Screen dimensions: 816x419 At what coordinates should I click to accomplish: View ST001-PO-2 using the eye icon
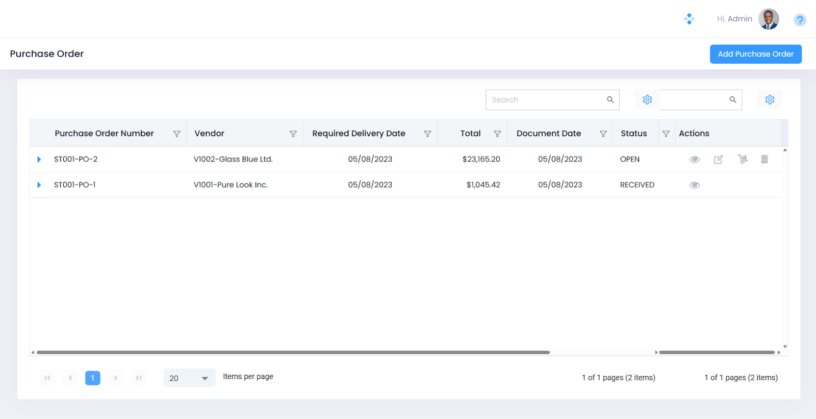pyautogui.click(x=694, y=160)
